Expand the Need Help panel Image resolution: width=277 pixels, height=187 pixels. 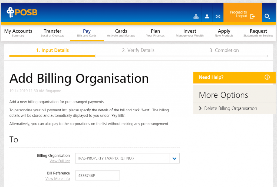pyautogui.click(x=235, y=77)
